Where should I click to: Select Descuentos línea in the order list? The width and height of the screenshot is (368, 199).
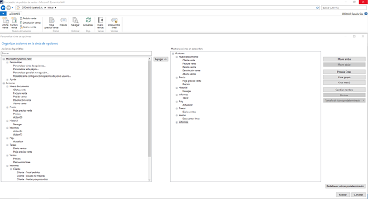point(191,119)
